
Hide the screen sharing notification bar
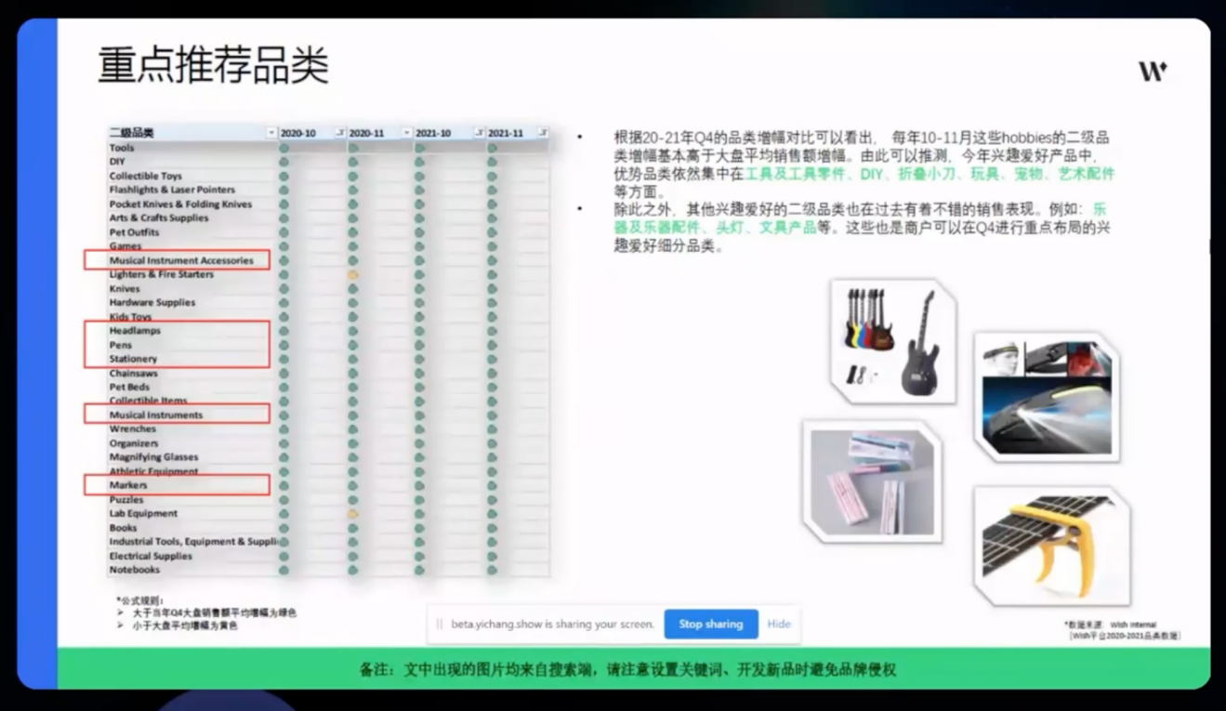pos(779,625)
